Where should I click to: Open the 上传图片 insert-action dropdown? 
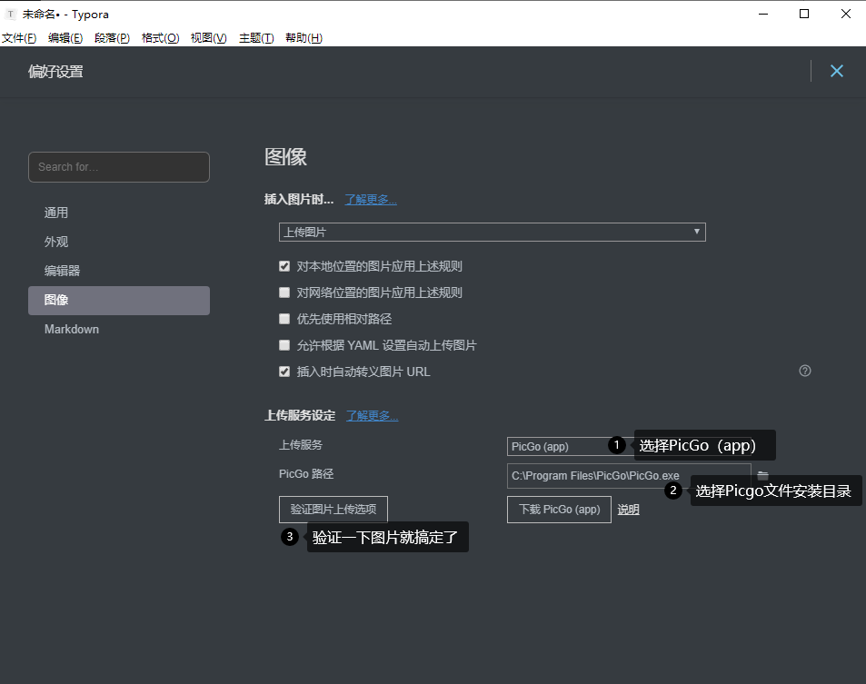click(493, 232)
